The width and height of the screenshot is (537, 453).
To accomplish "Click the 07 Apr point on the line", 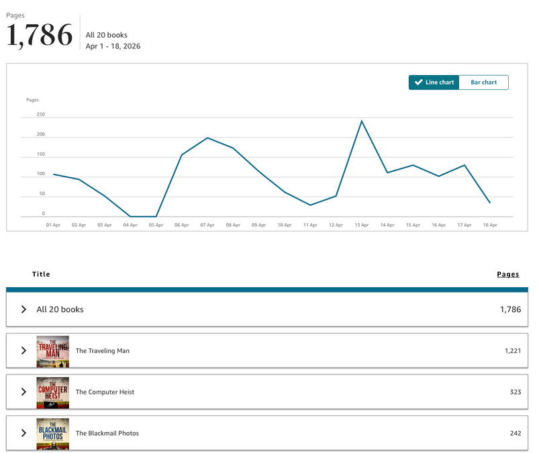I will (207, 138).
